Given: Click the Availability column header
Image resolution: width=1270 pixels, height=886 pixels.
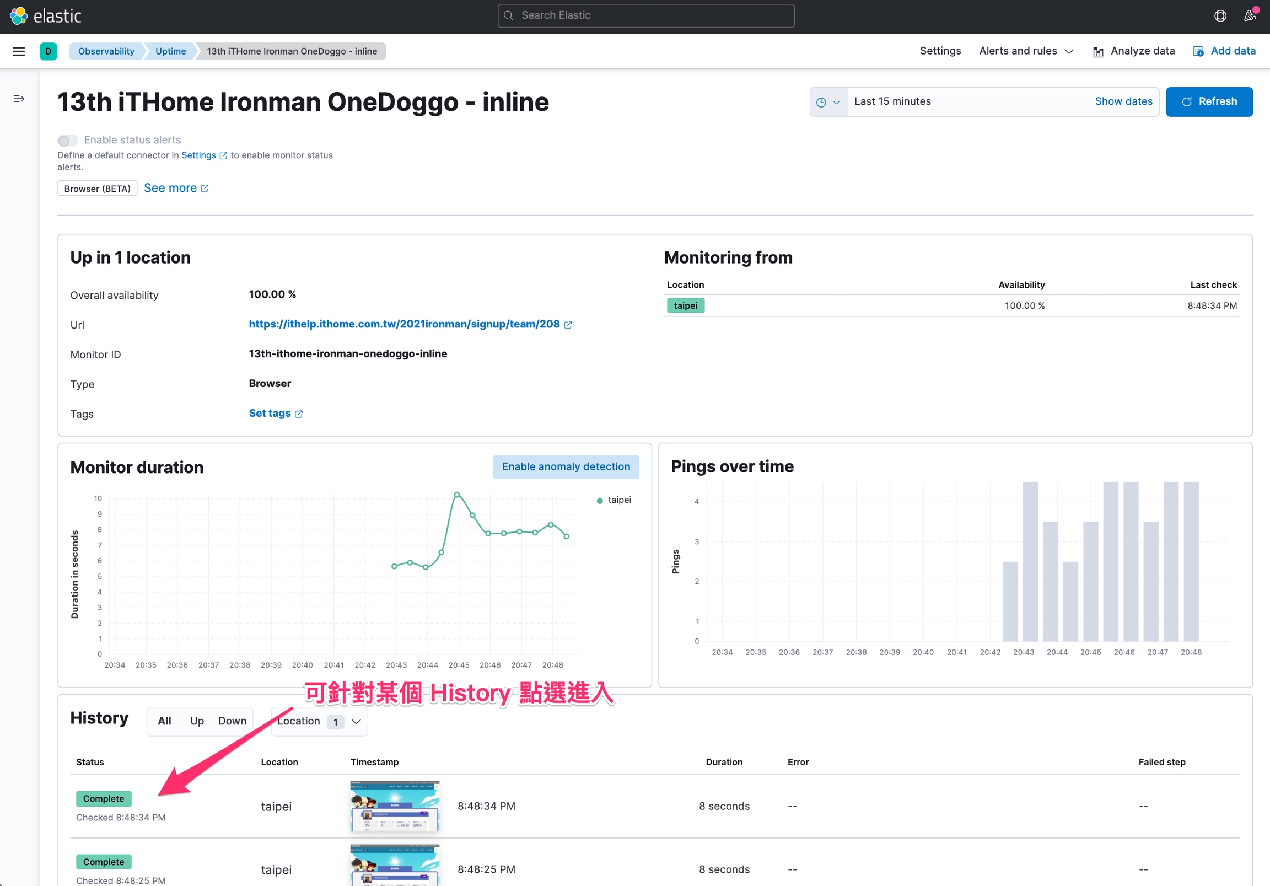Looking at the screenshot, I should click(x=1021, y=285).
